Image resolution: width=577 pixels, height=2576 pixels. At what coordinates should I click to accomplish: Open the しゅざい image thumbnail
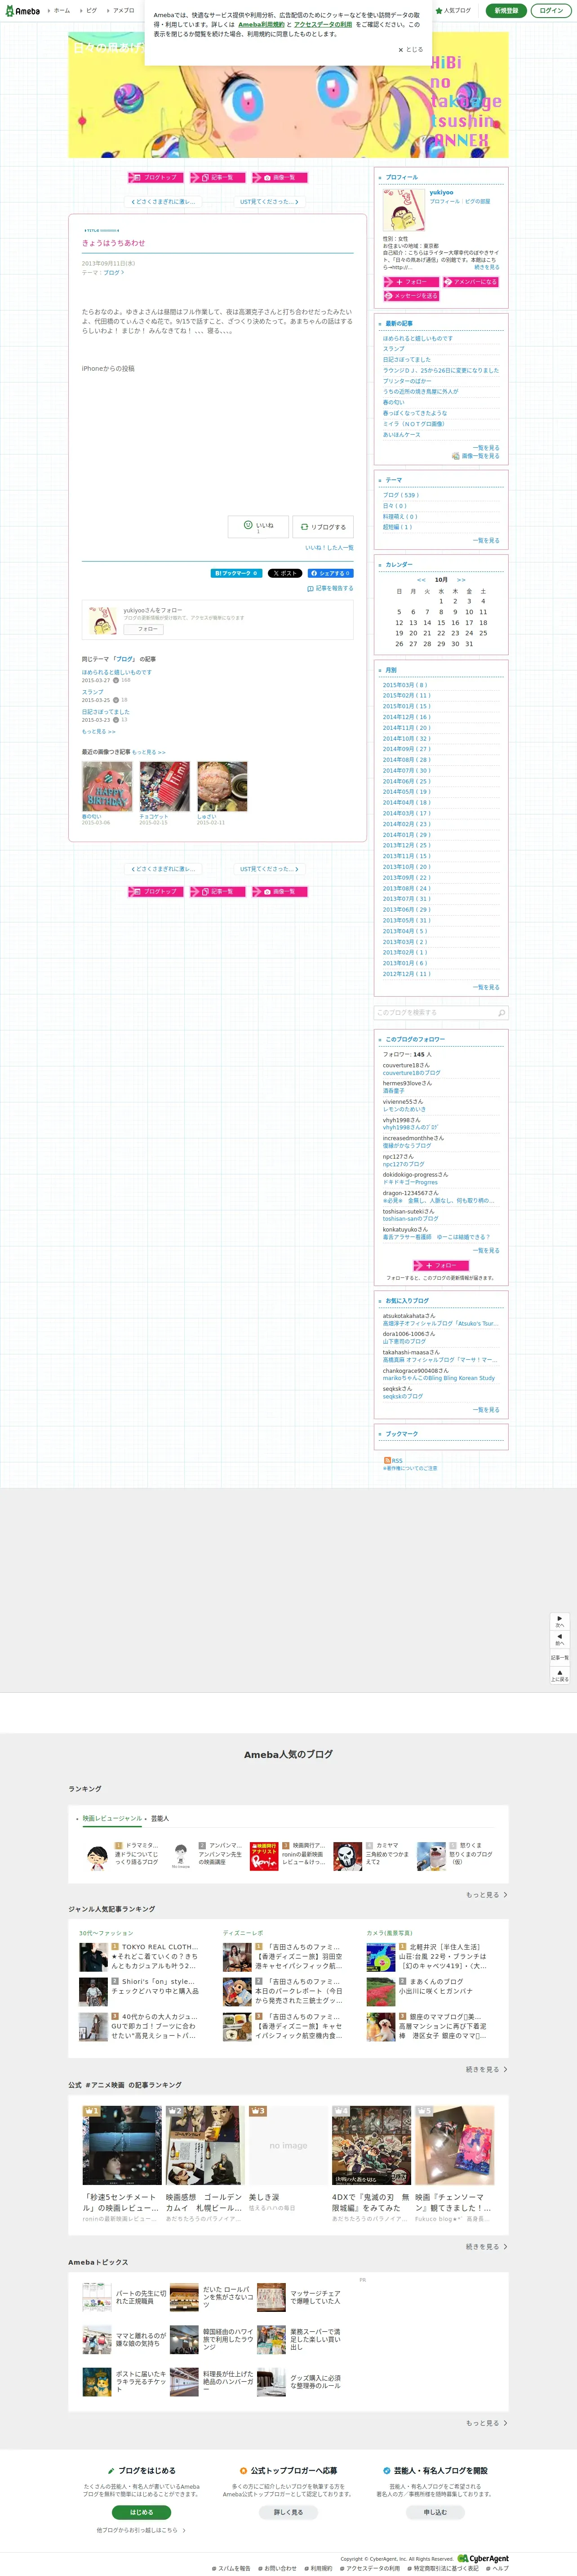tap(222, 786)
